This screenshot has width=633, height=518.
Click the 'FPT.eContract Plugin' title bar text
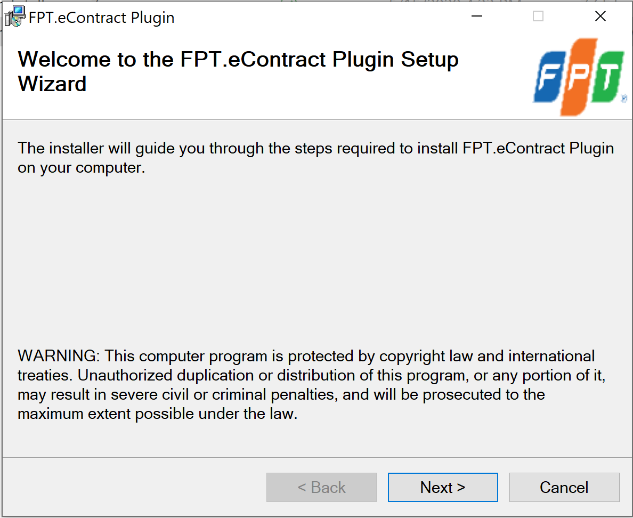click(101, 18)
